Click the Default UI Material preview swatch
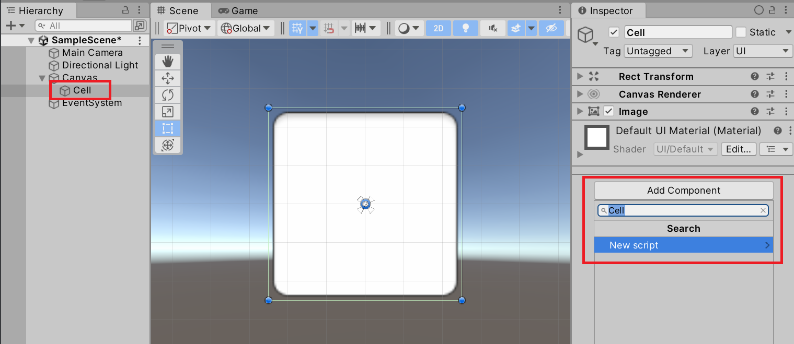 [x=597, y=138]
